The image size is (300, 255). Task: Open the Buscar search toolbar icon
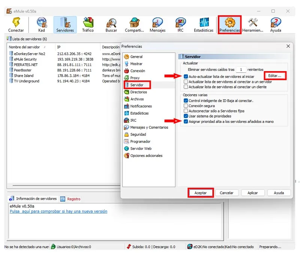(111, 25)
